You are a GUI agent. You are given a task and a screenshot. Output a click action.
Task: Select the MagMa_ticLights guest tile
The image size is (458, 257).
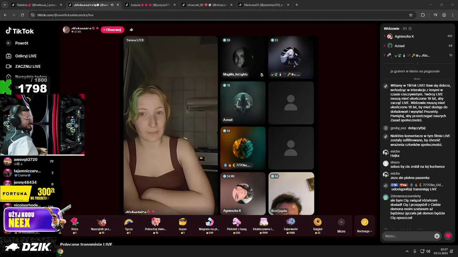tap(243, 57)
